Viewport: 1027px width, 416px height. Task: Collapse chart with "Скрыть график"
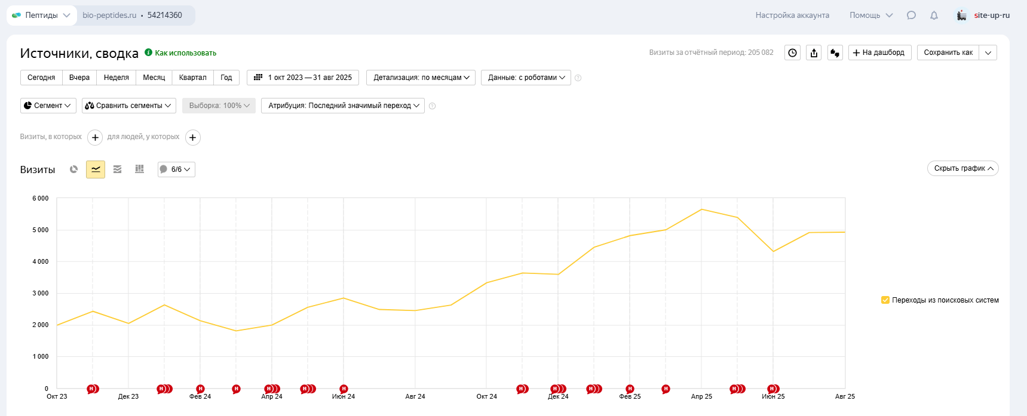click(x=962, y=168)
